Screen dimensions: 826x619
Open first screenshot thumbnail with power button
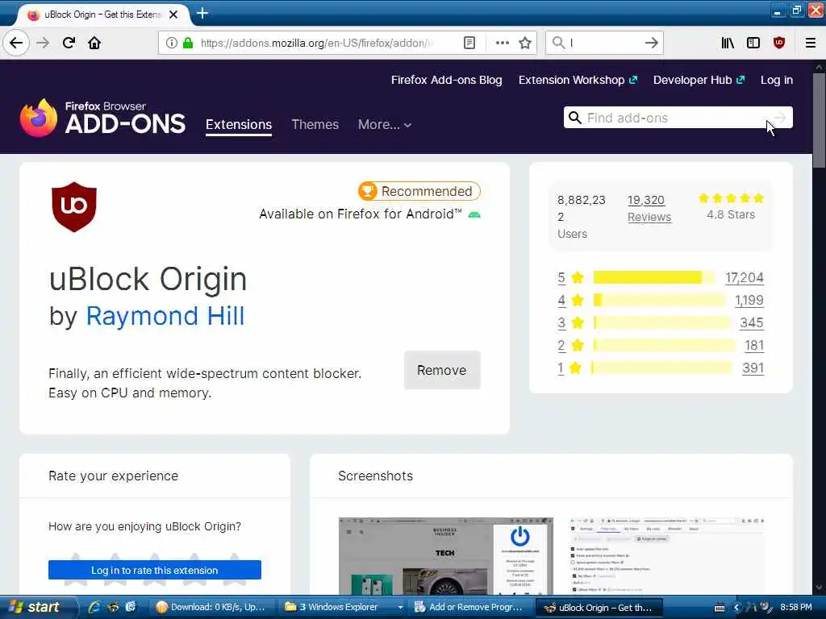tap(445, 556)
